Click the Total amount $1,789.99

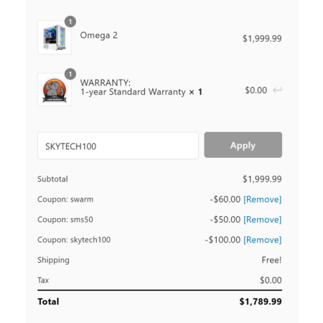tap(261, 301)
